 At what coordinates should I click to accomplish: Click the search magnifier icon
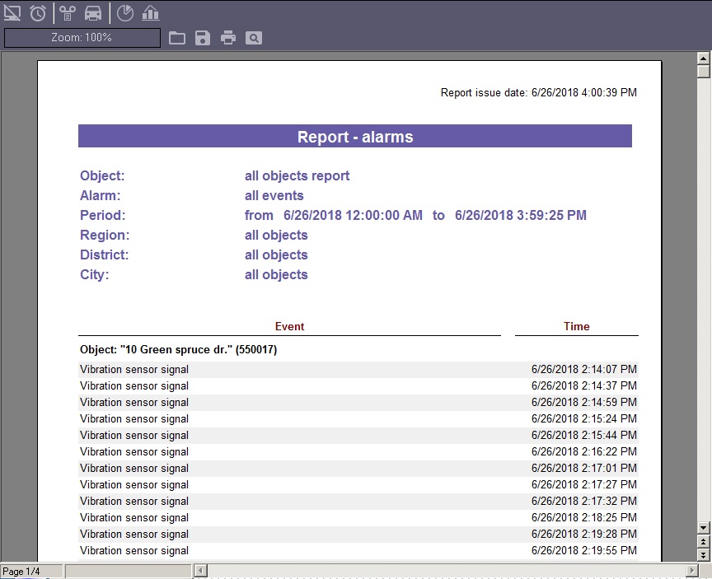pos(254,38)
